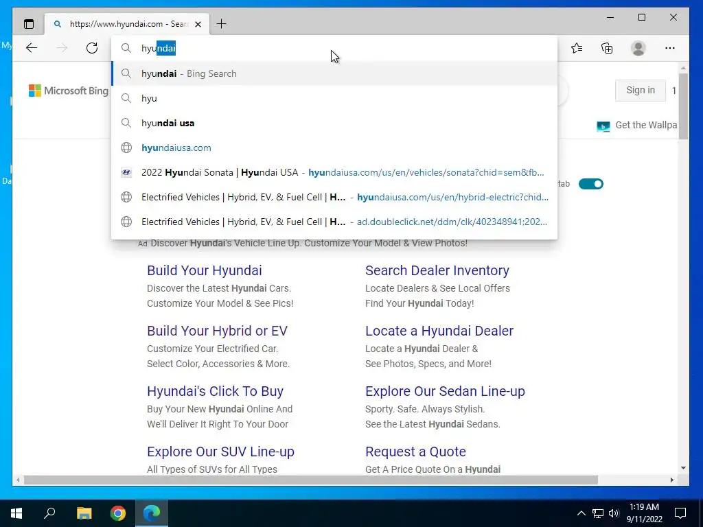Image resolution: width=703 pixels, height=527 pixels.
Task: Open File Explorer from the taskbar
Action: click(84, 513)
